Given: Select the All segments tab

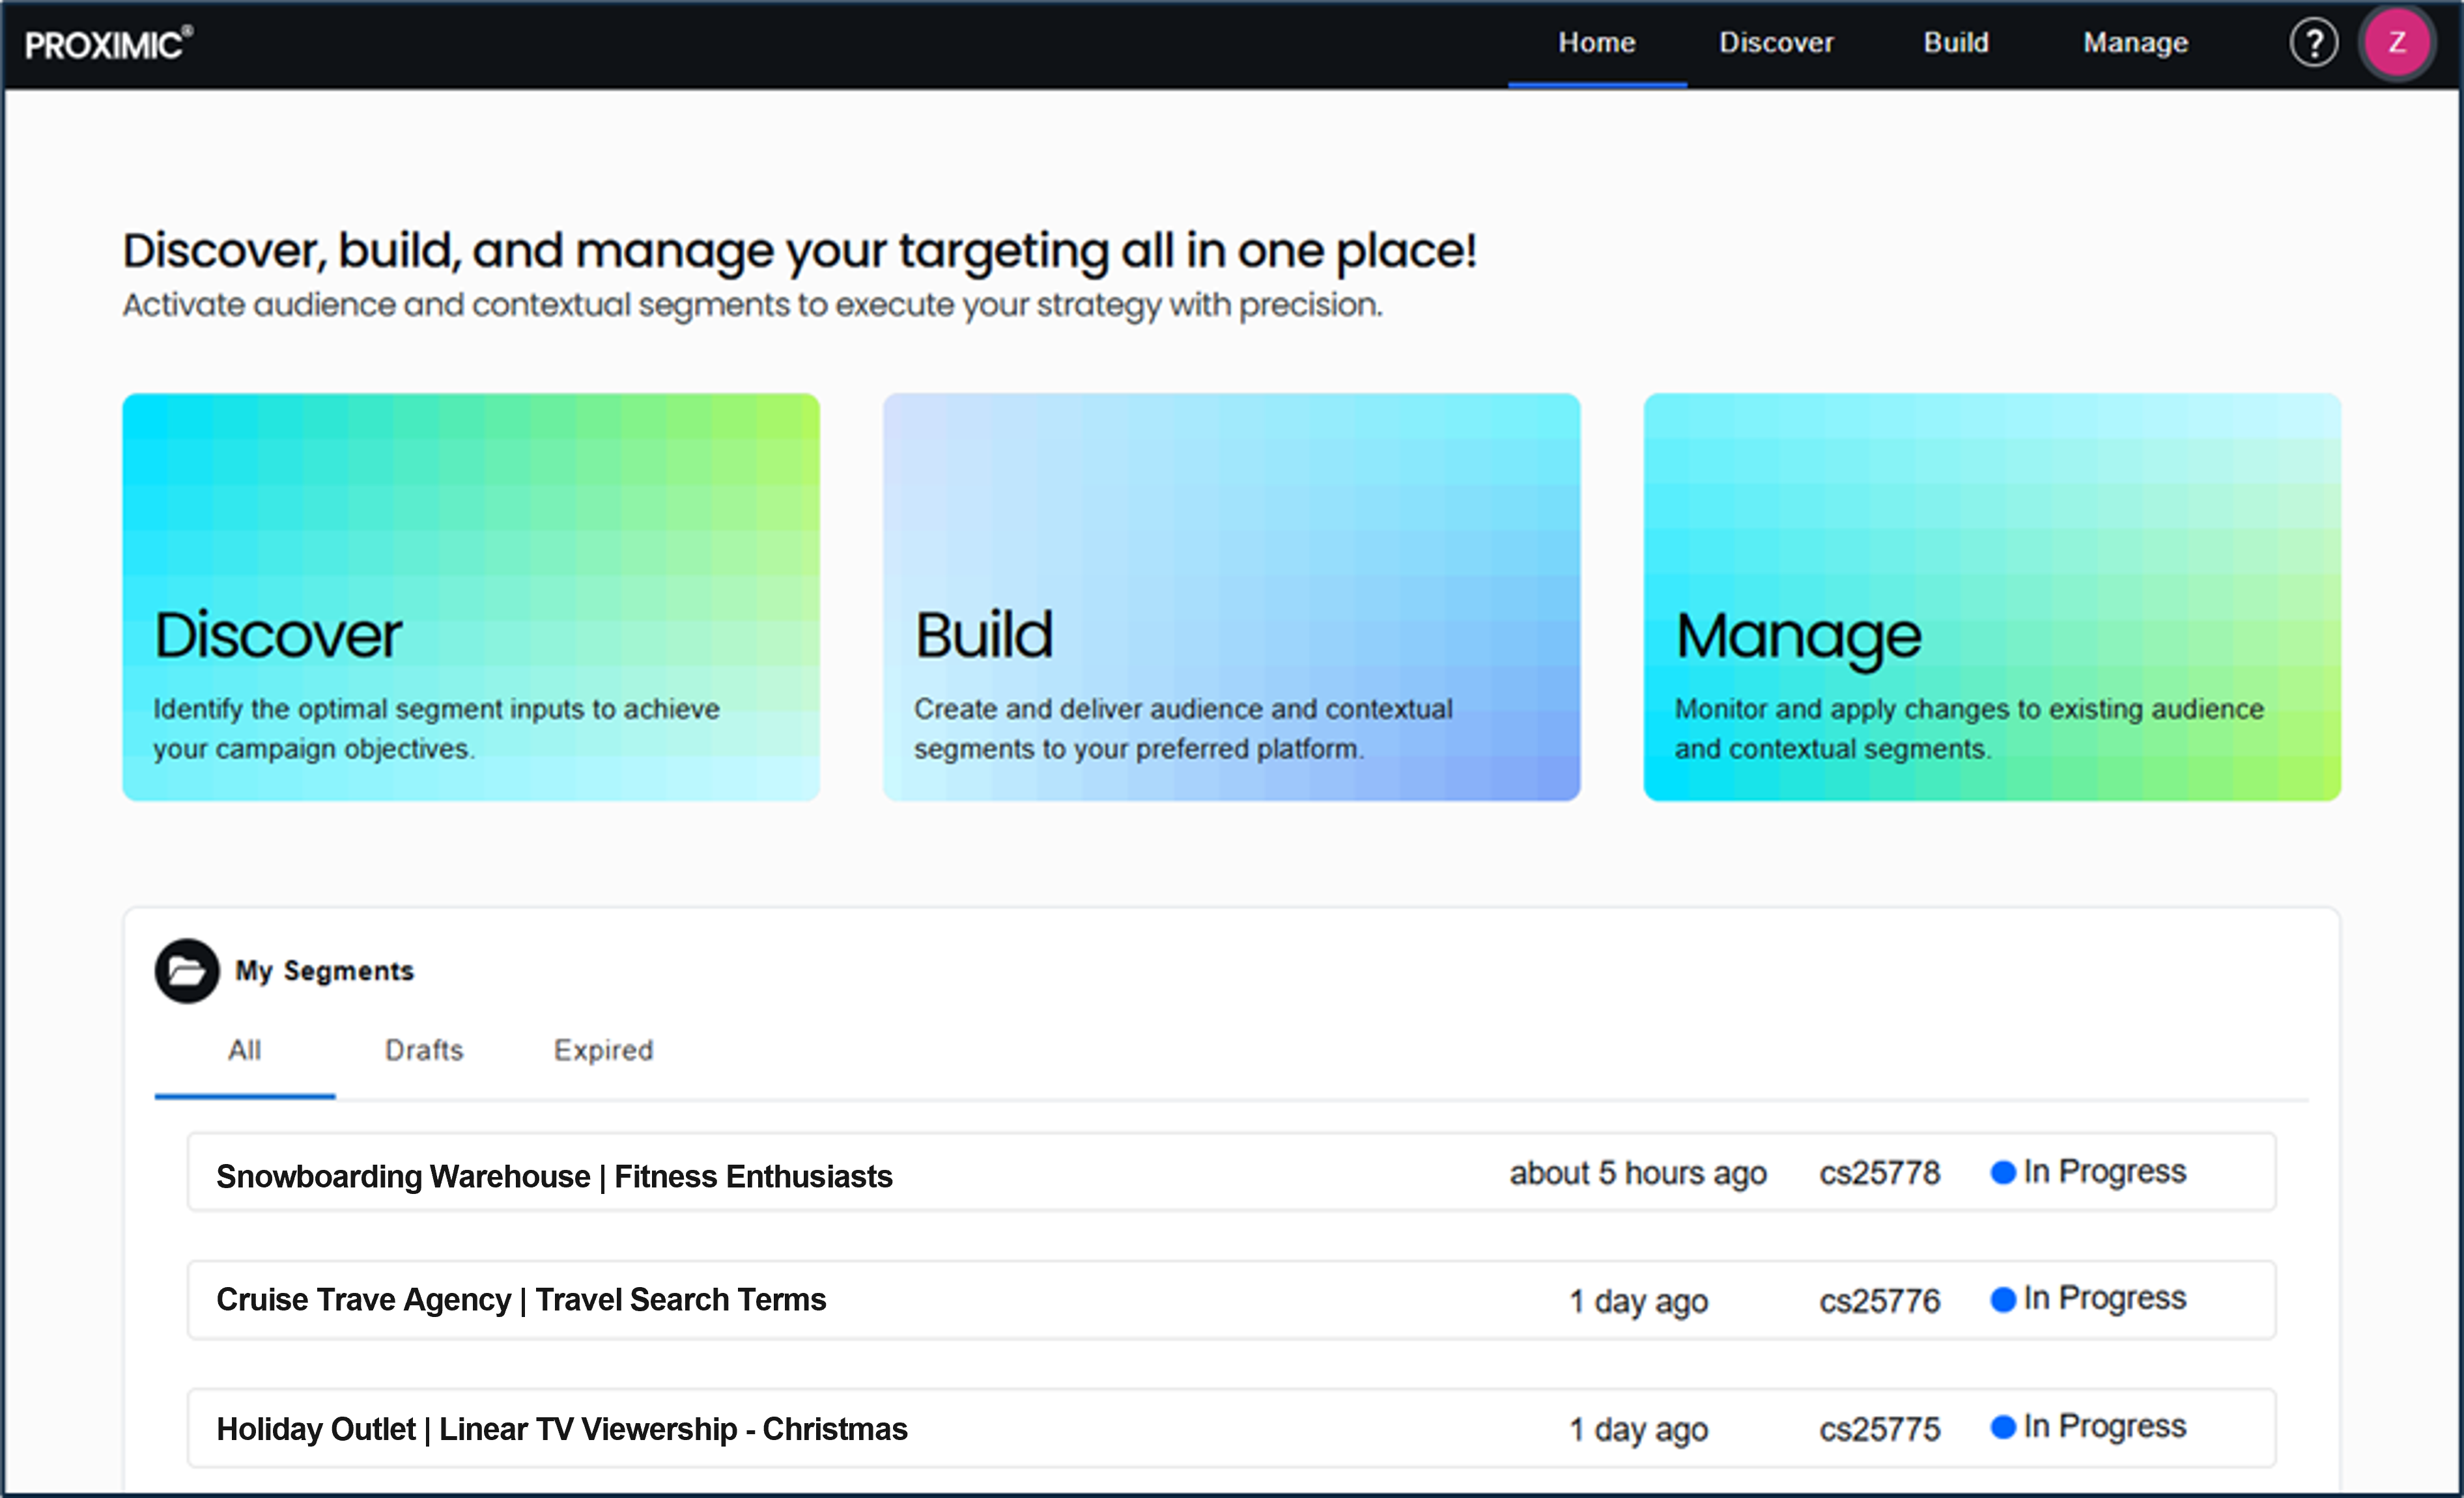Looking at the screenshot, I should [x=245, y=1050].
